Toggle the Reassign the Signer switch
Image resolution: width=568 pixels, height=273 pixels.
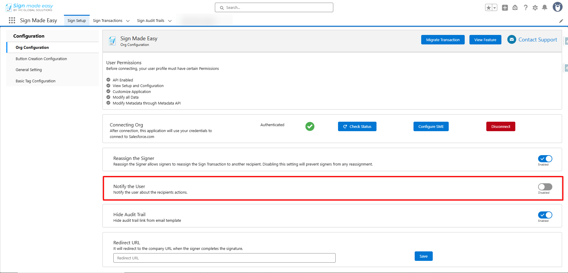[x=545, y=159]
